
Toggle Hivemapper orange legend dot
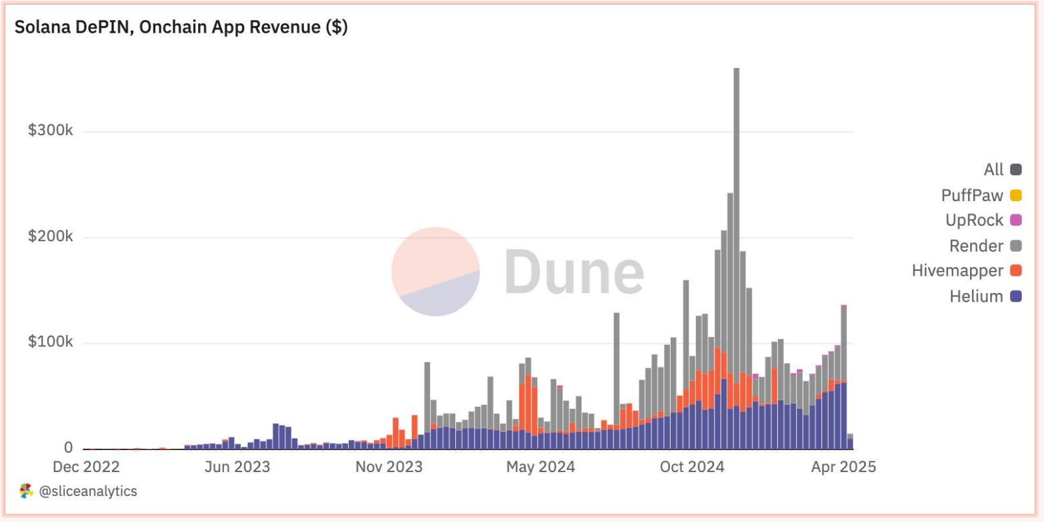(x=1016, y=271)
